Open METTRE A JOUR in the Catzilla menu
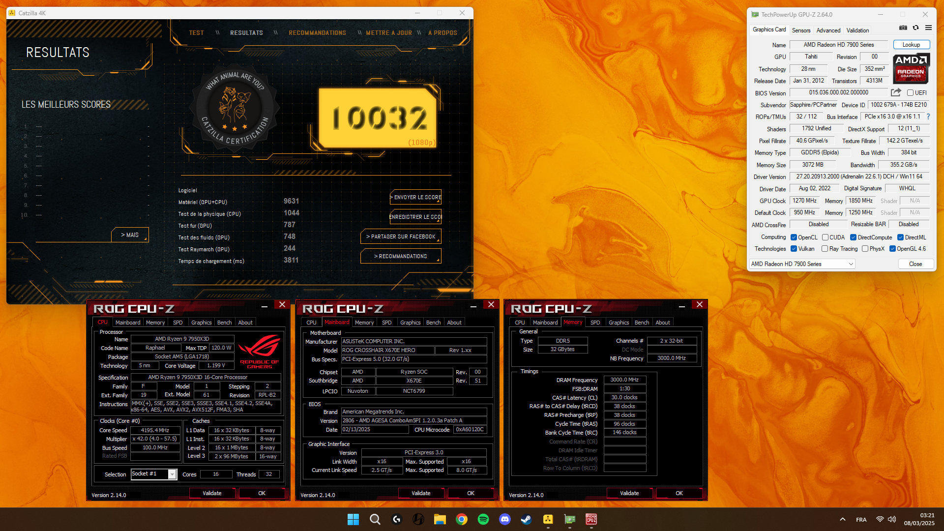Image resolution: width=944 pixels, height=531 pixels. tap(389, 33)
